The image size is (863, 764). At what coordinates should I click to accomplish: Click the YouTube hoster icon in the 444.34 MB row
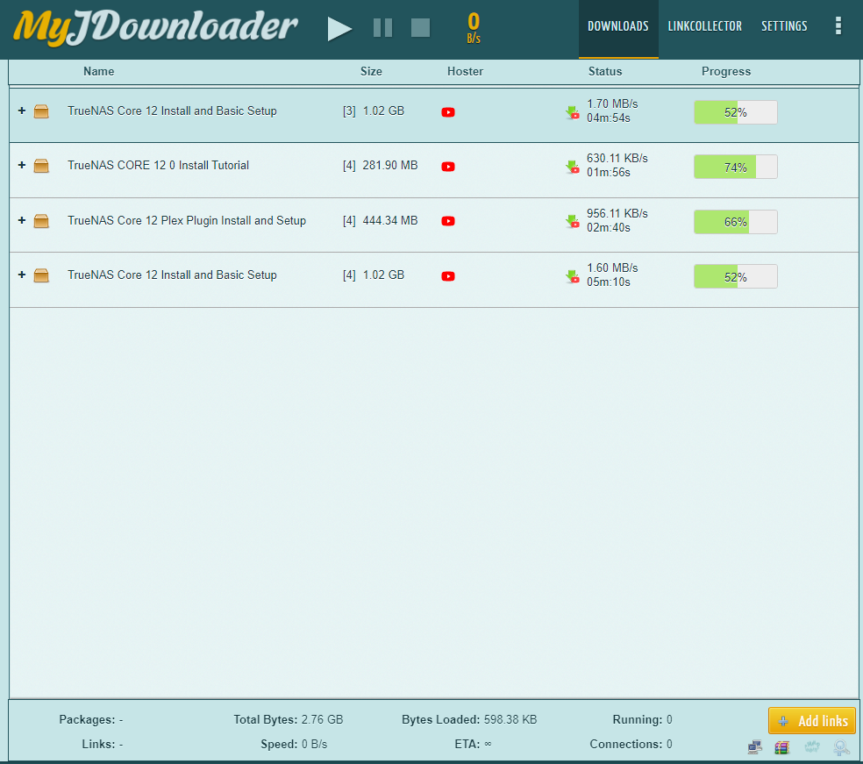click(x=448, y=221)
